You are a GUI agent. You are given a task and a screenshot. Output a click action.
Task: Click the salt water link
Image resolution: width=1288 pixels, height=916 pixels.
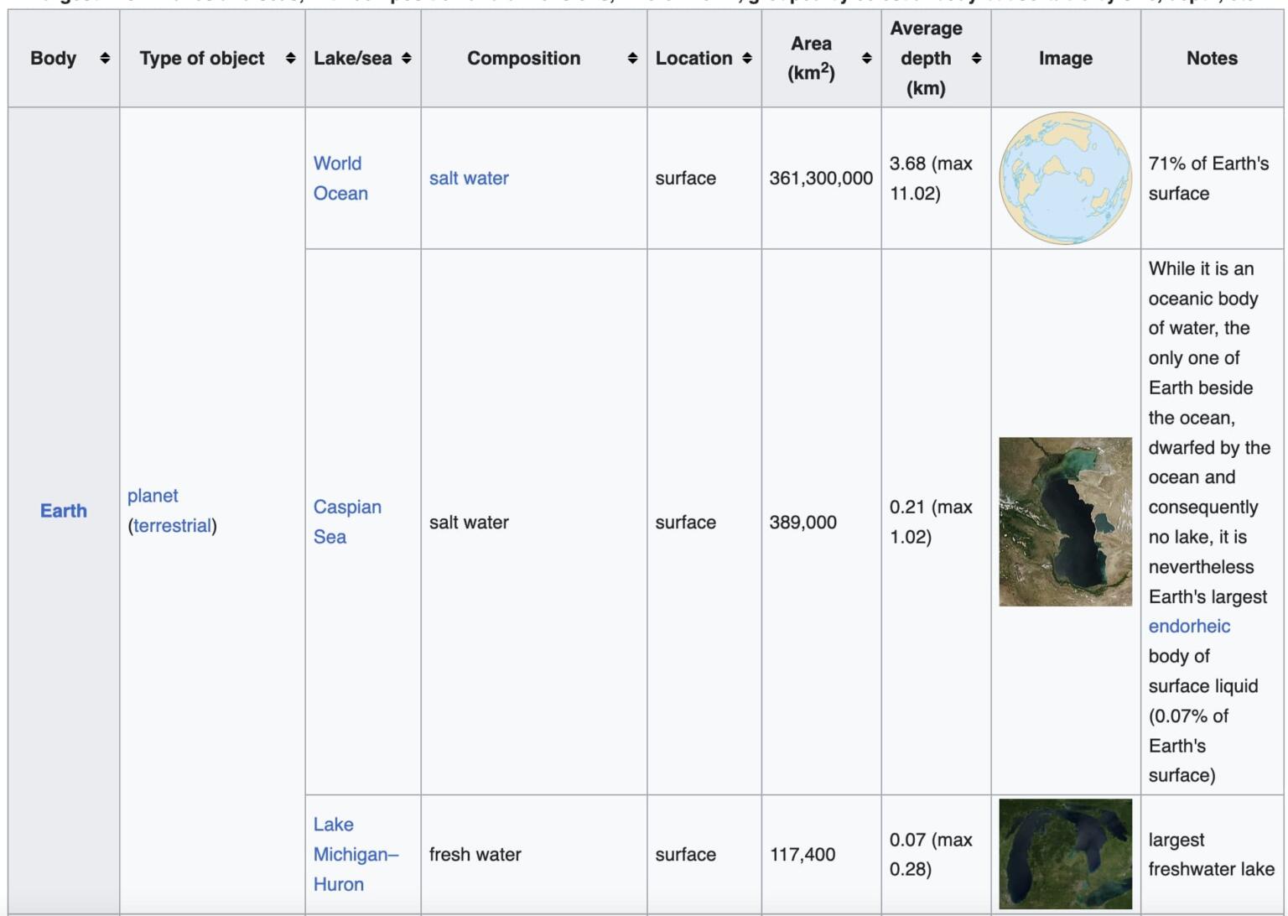[469, 178]
